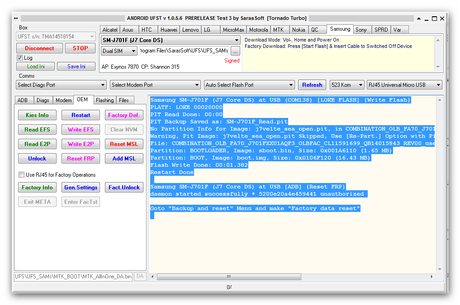Click the Reset MSL button
Screen dimensions: 460x305
[x=124, y=144]
